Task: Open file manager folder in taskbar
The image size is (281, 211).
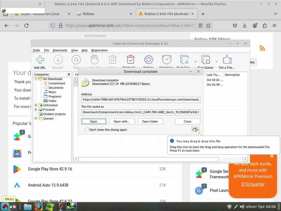Action: pos(28,207)
